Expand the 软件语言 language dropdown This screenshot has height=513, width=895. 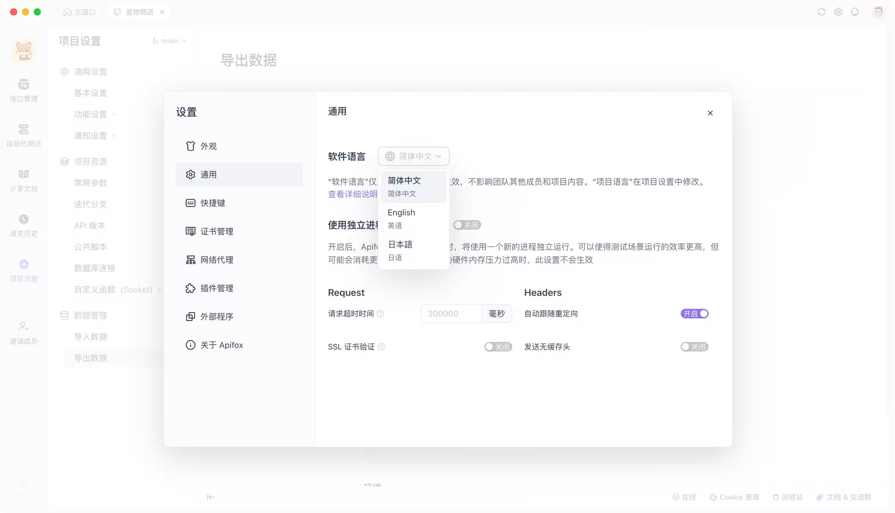tap(413, 157)
